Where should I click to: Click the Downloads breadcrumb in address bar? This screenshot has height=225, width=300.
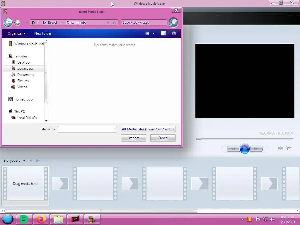tap(76, 23)
